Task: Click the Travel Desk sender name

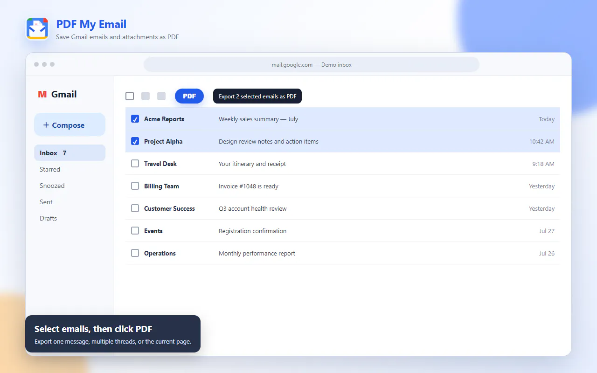Action: tap(160, 164)
